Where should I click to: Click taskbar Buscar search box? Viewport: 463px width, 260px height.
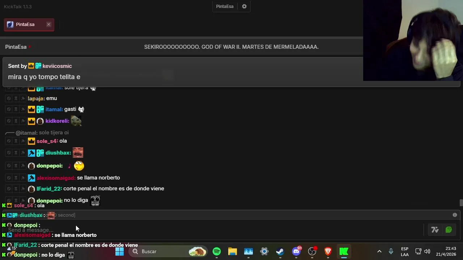tap(168, 251)
